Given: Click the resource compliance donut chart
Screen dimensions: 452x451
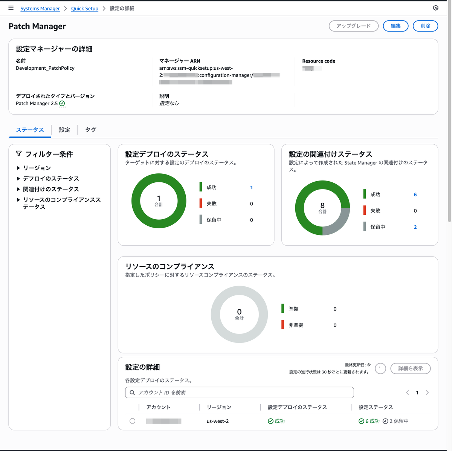Looking at the screenshot, I should click(239, 314).
